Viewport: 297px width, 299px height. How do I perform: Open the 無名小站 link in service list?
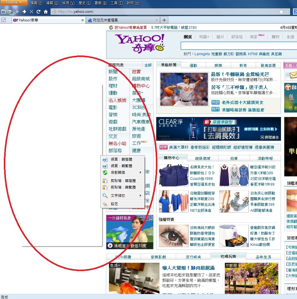click(118, 143)
